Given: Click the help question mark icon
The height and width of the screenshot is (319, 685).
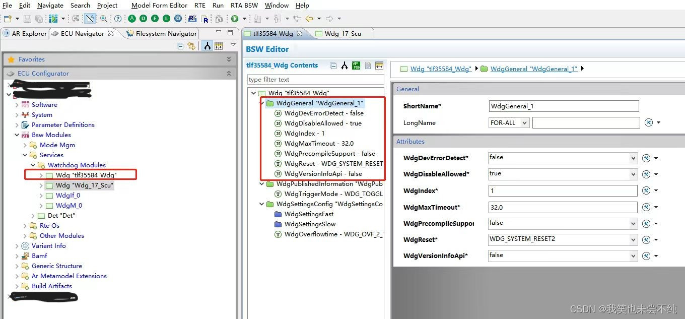Looking at the screenshot, I should pyautogui.click(x=117, y=19).
